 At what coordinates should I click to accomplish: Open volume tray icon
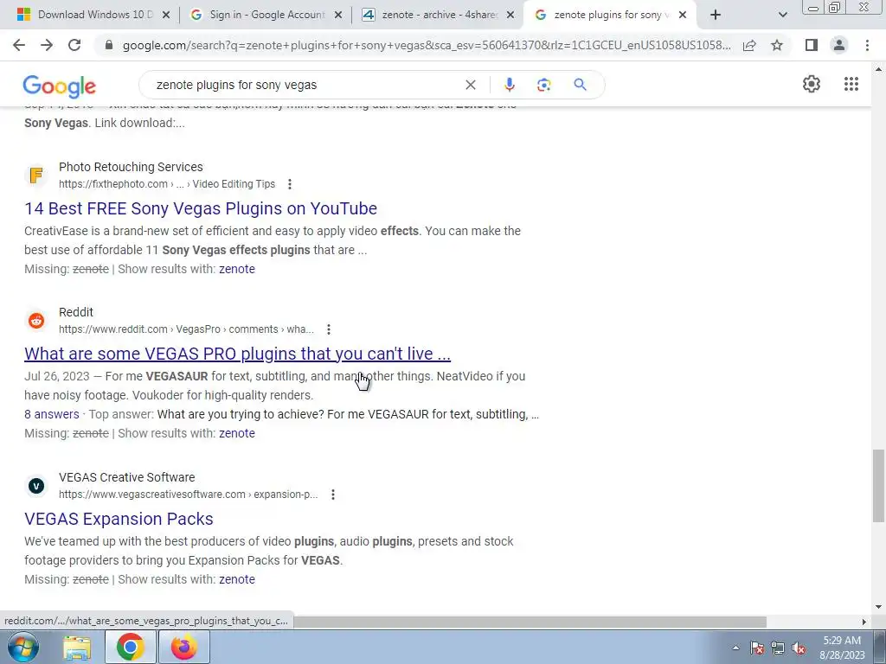click(799, 648)
